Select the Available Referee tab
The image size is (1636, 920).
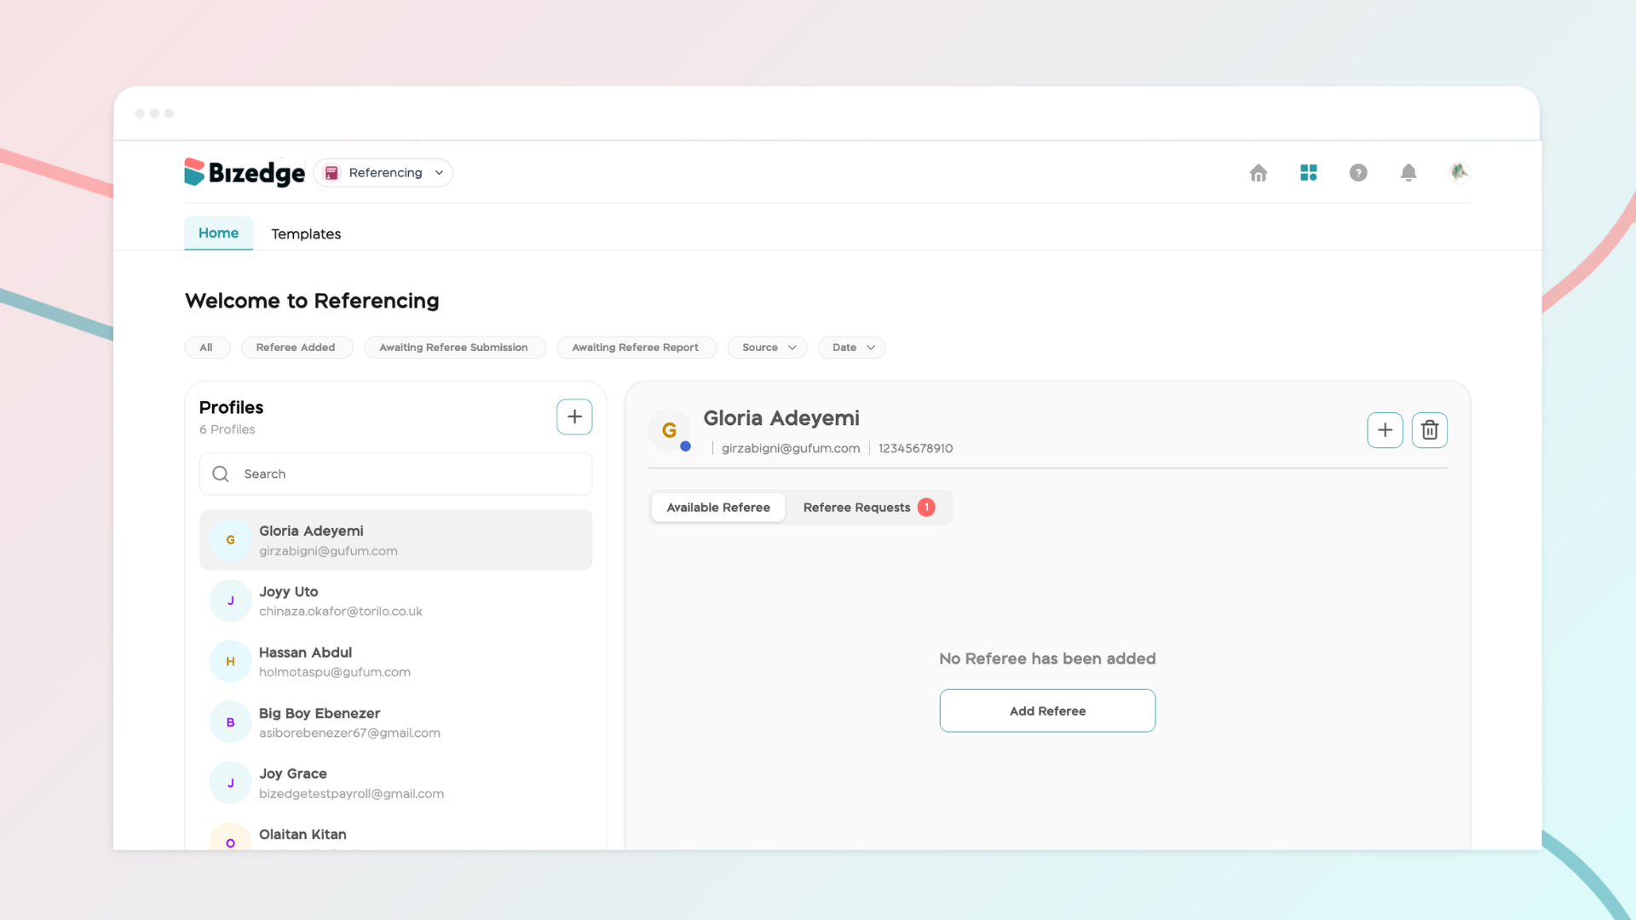tap(718, 507)
